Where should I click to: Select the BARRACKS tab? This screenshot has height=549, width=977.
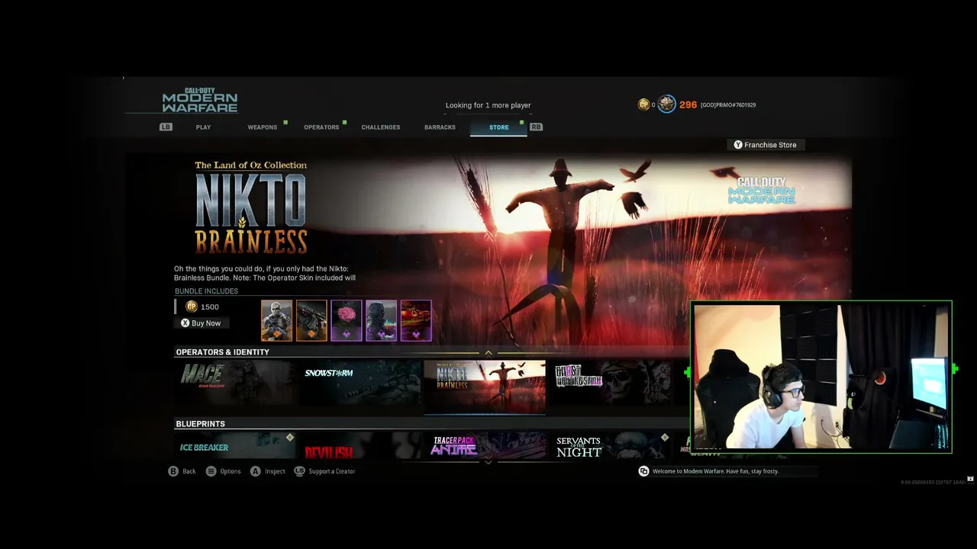point(440,127)
